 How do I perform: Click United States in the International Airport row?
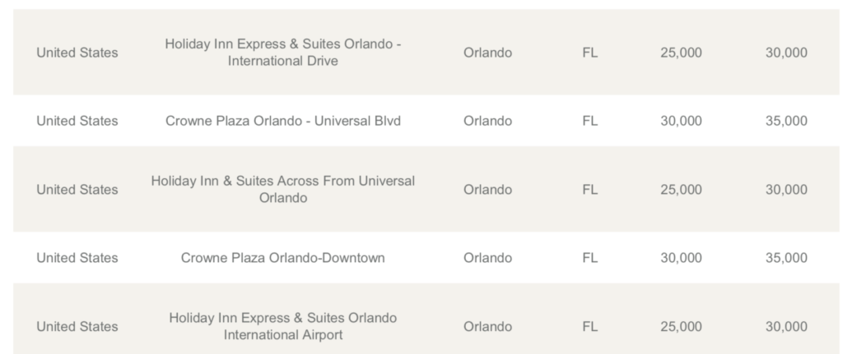click(77, 326)
